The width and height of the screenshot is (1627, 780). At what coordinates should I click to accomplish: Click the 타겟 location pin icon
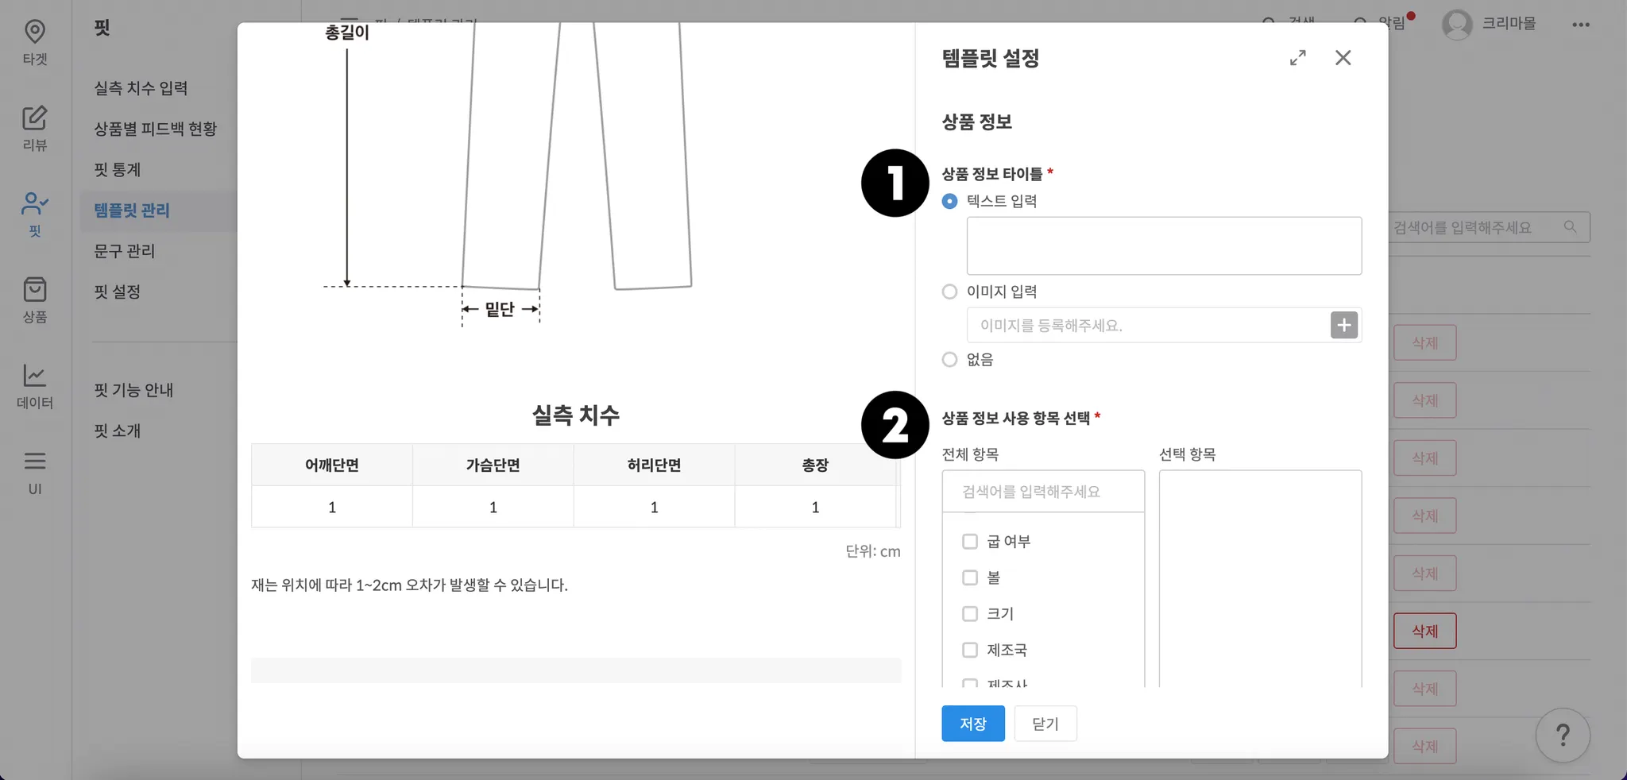coord(34,32)
